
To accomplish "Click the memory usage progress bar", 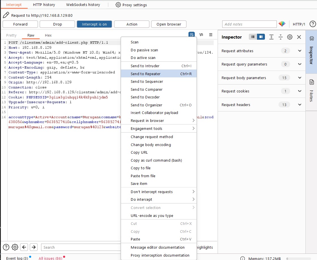I will coord(299,259).
